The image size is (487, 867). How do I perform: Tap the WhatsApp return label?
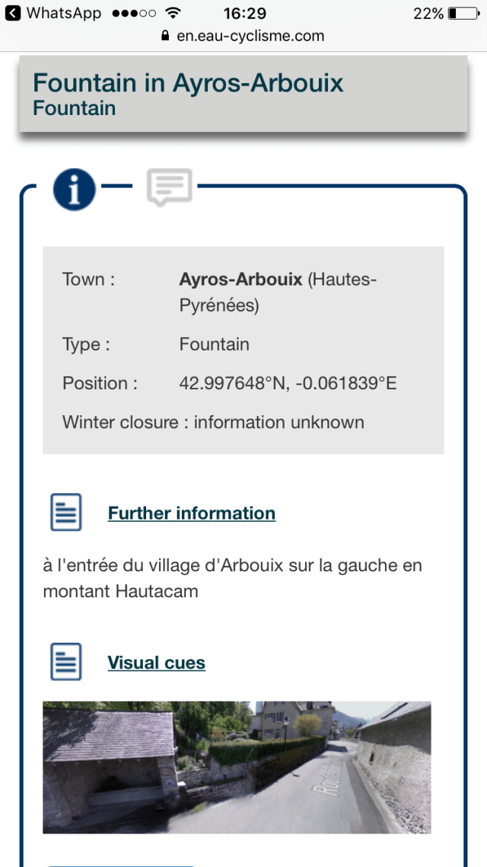65,14
